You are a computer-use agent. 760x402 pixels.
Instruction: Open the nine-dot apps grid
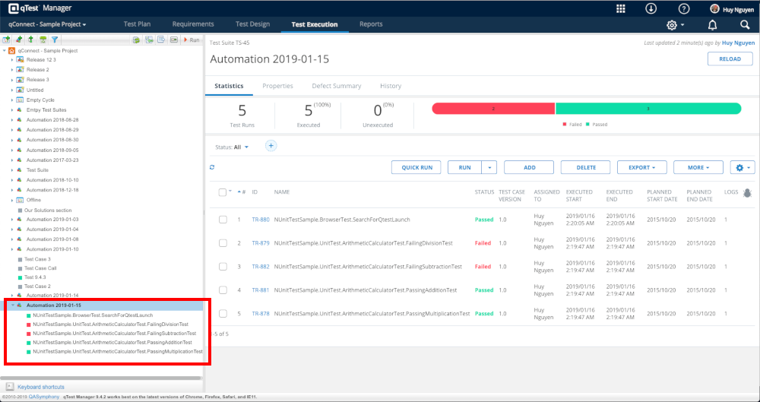[620, 8]
